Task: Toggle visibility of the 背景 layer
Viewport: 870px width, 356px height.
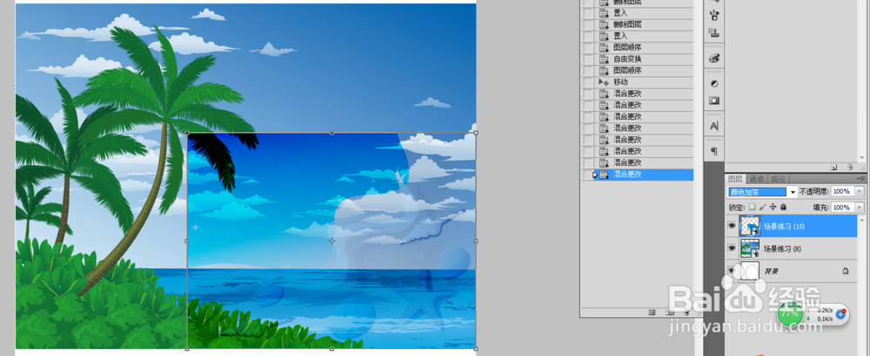Action: [x=732, y=271]
